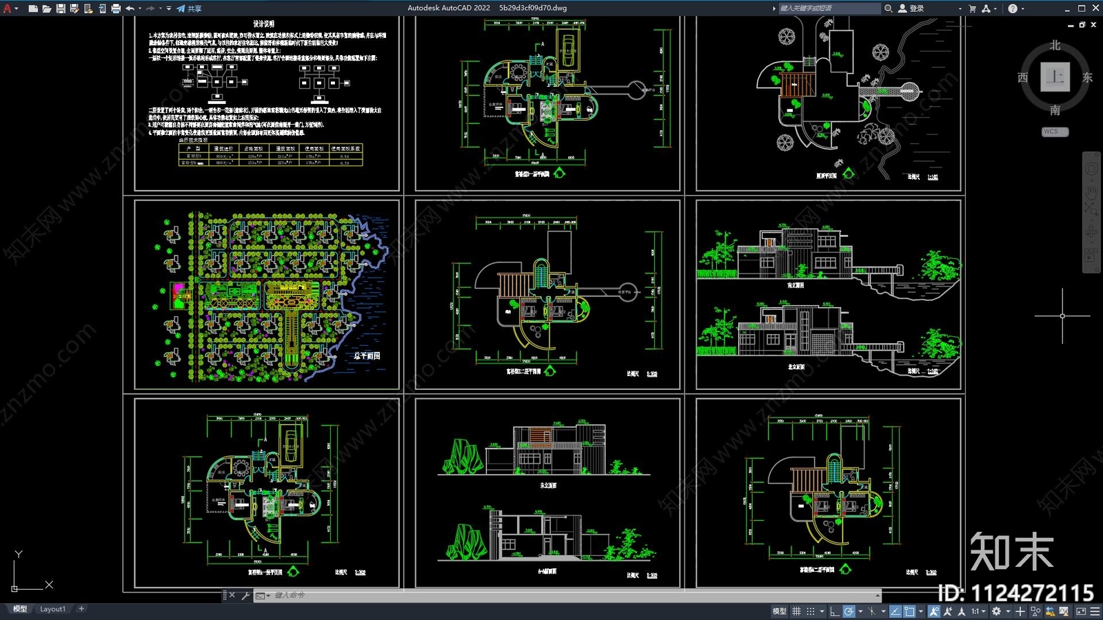Click the 模型 model space status button
The width and height of the screenshot is (1103, 620).
click(x=779, y=611)
